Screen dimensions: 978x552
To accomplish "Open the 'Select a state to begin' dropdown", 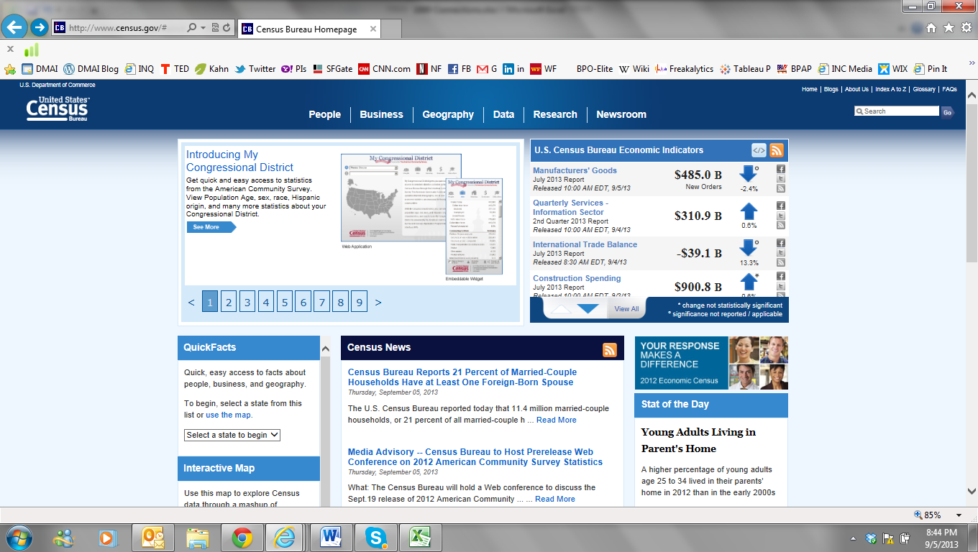I will pos(232,435).
